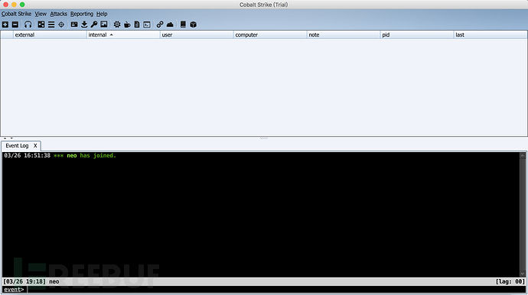View credentials with the key icon

[94, 24]
